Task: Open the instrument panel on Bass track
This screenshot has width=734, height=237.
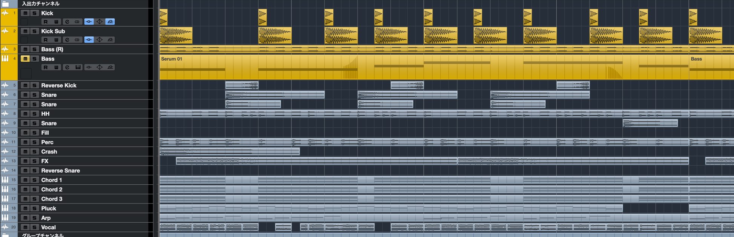Action: point(78,67)
